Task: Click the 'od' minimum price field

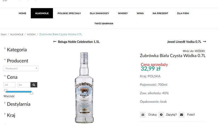Action: (x=10, y=85)
